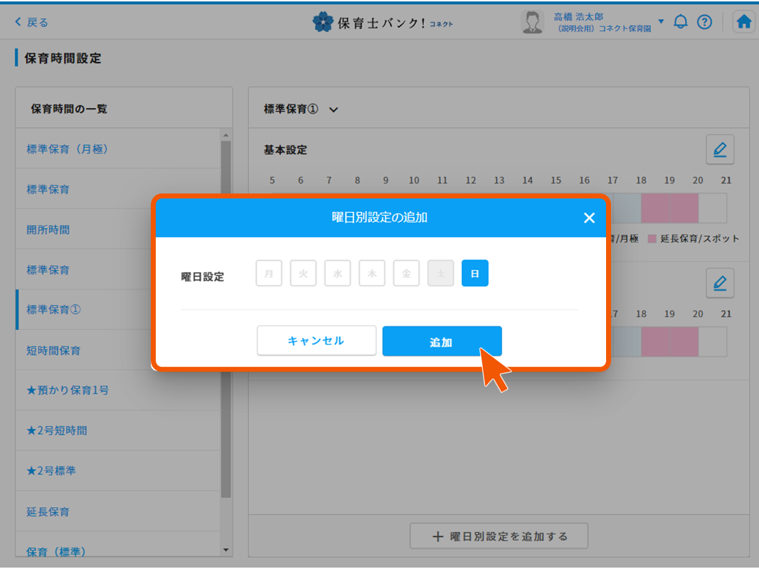Open notifications bell icon

pyautogui.click(x=681, y=22)
